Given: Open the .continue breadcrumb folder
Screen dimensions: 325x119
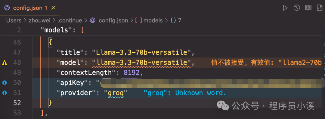Looking at the screenshot, I should (70, 20).
